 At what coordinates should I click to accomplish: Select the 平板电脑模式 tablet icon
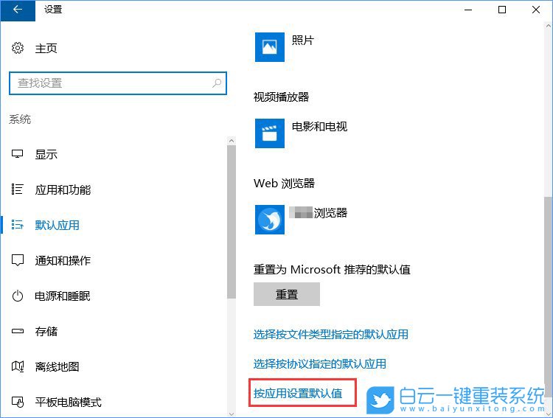pyautogui.click(x=17, y=402)
